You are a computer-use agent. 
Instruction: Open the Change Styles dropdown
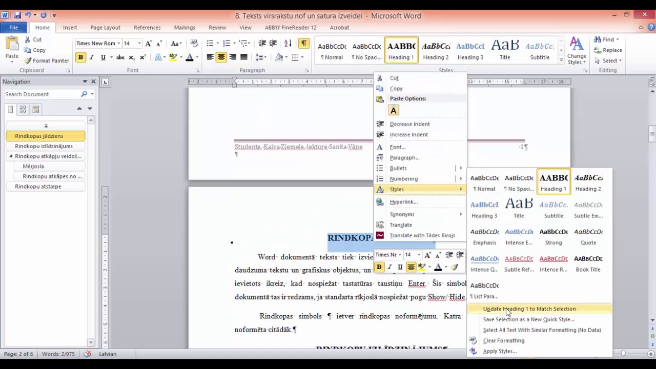pos(577,51)
